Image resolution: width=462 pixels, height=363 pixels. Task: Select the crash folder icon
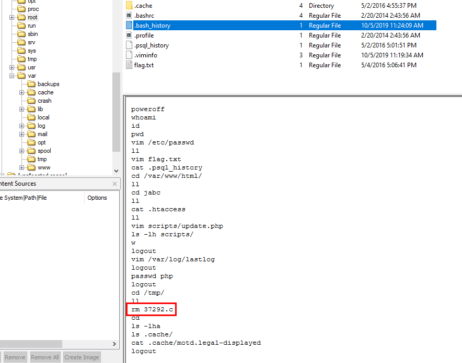(31, 101)
